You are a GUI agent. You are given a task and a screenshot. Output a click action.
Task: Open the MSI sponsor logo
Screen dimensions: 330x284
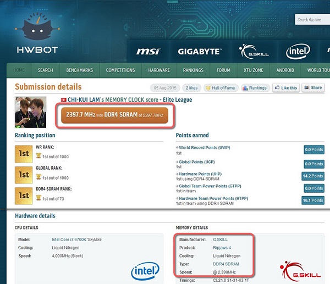click(148, 52)
